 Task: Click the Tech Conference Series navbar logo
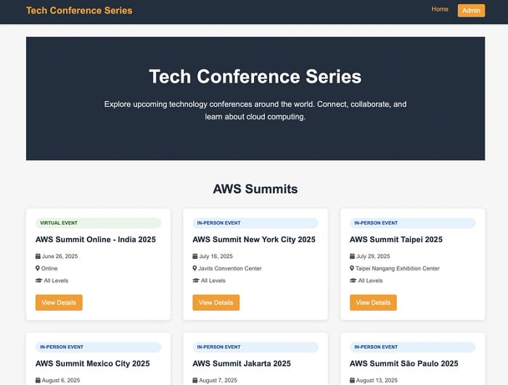pyautogui.click(x=79, y=10)
